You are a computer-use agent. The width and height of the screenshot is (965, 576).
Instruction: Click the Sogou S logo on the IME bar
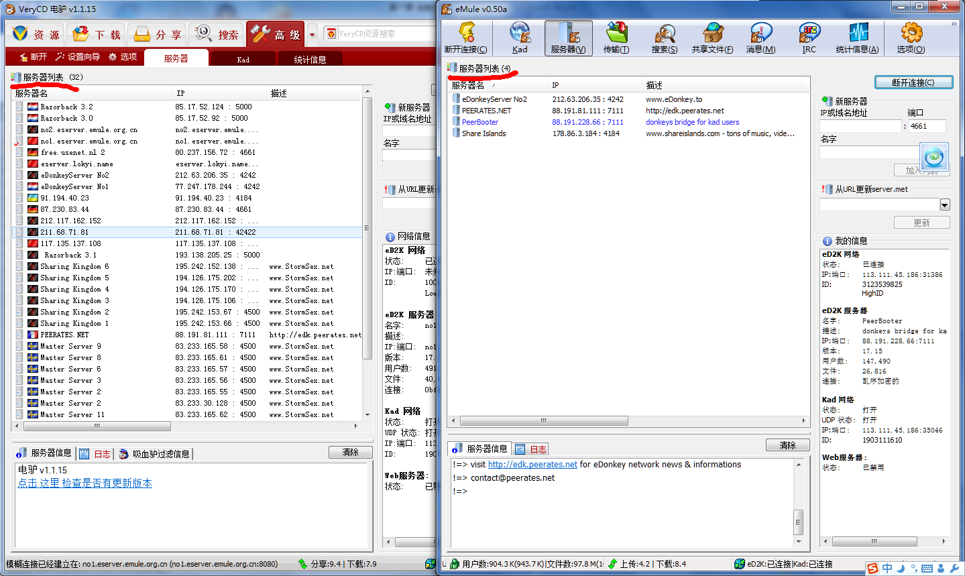872,569
